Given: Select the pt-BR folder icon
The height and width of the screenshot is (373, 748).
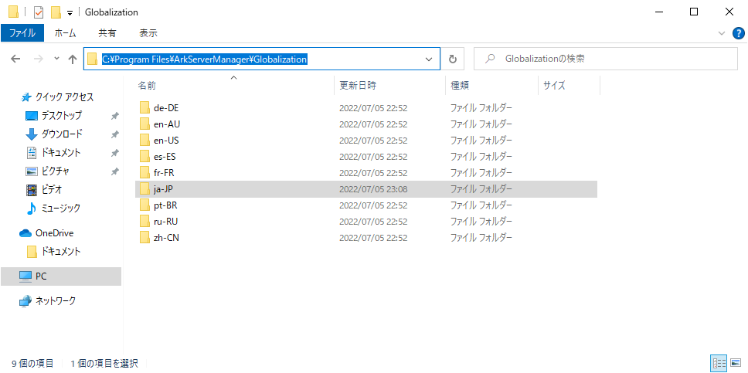Looking at the screenshot, I should tap(145, 205).
